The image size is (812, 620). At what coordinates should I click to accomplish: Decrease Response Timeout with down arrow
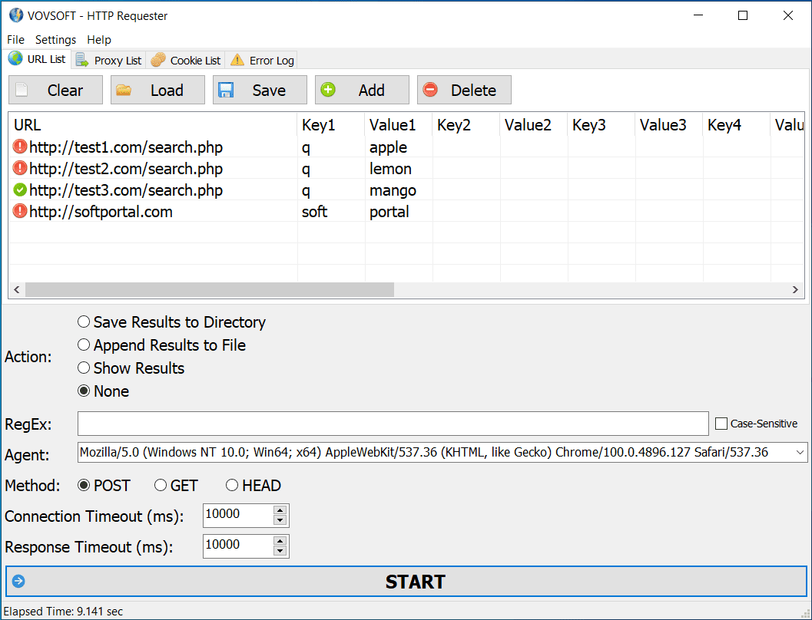coord(280,552)
